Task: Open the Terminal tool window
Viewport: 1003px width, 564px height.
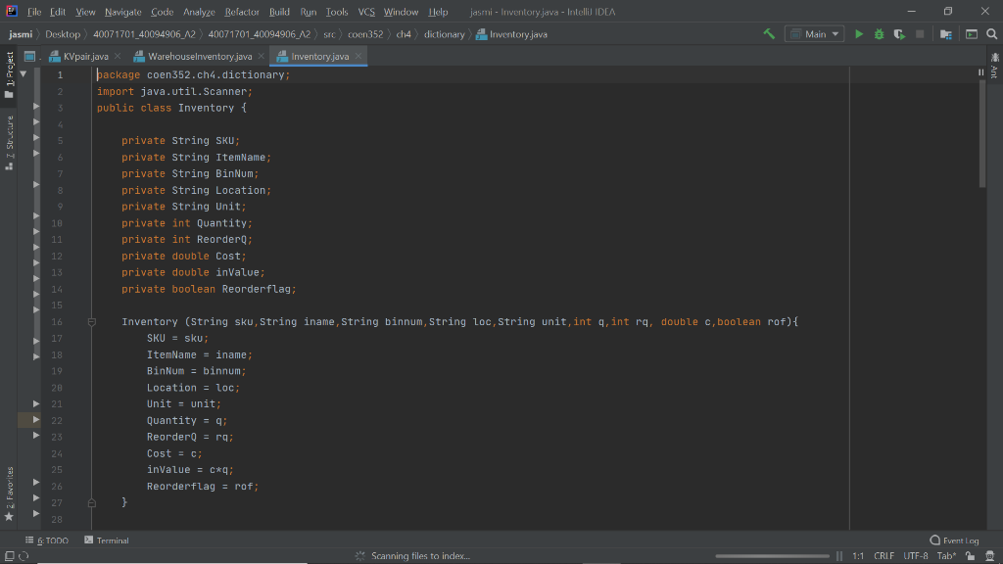Action: click(x=106, y=540)
